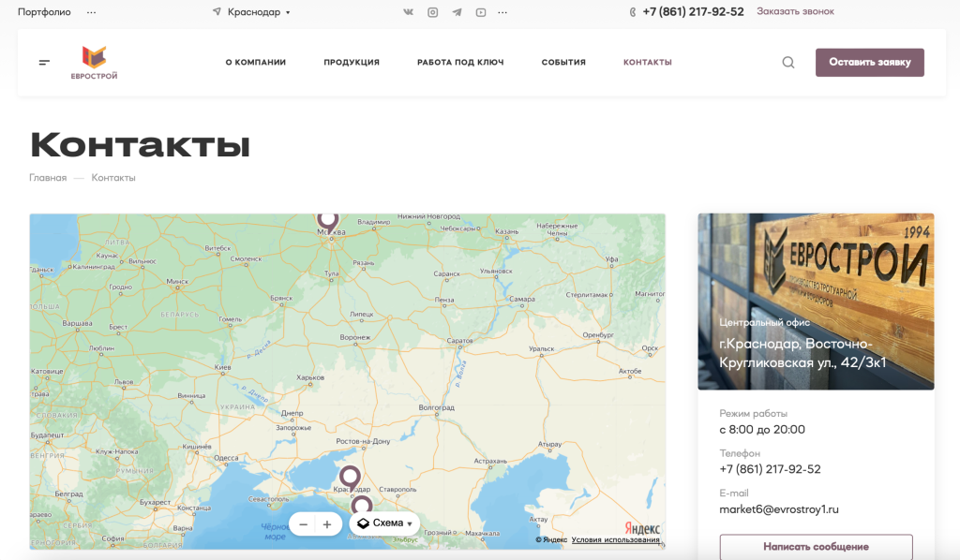This screenshot has height=560, width=960.
Task: Click the Написать сообщение button
Action: click(x=816, y=546)
